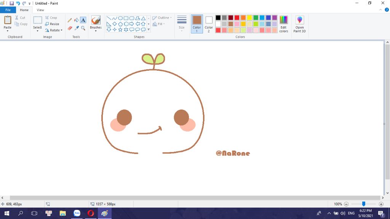The height and width of the screenshot is (219, 390).
Task: Click the Save icon in the title bar
Action: 11,3
